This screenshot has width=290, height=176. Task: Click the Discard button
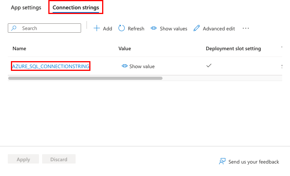tap(59, 159)
